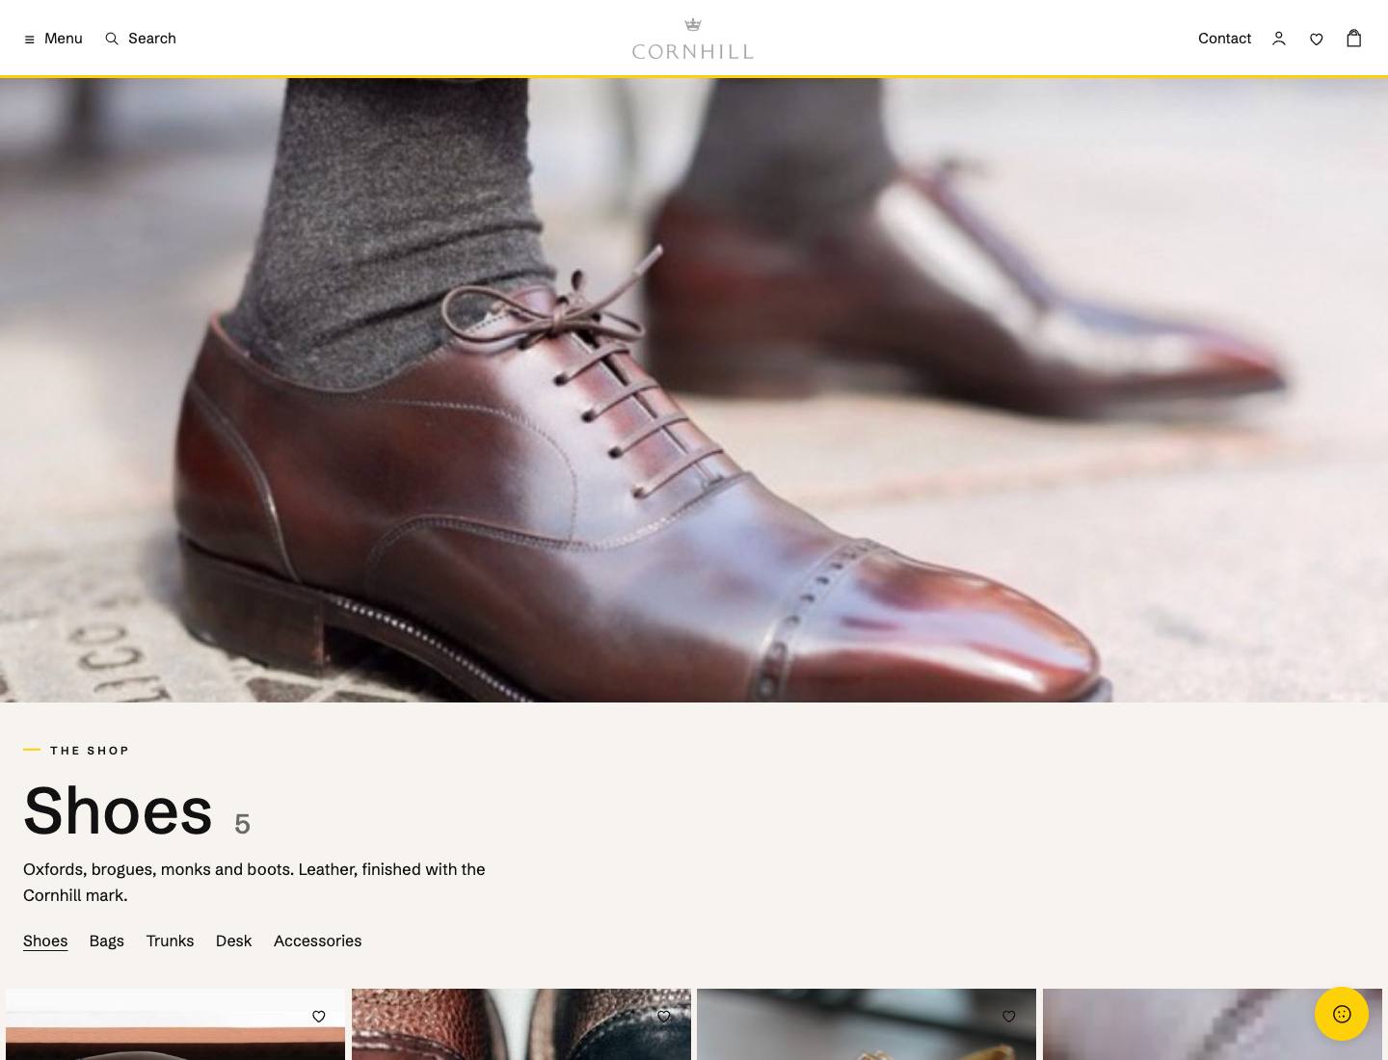This screenshot has height=1060, width=1388.
Task: Switch to the Desk category
Action: [x=233, y=941]
